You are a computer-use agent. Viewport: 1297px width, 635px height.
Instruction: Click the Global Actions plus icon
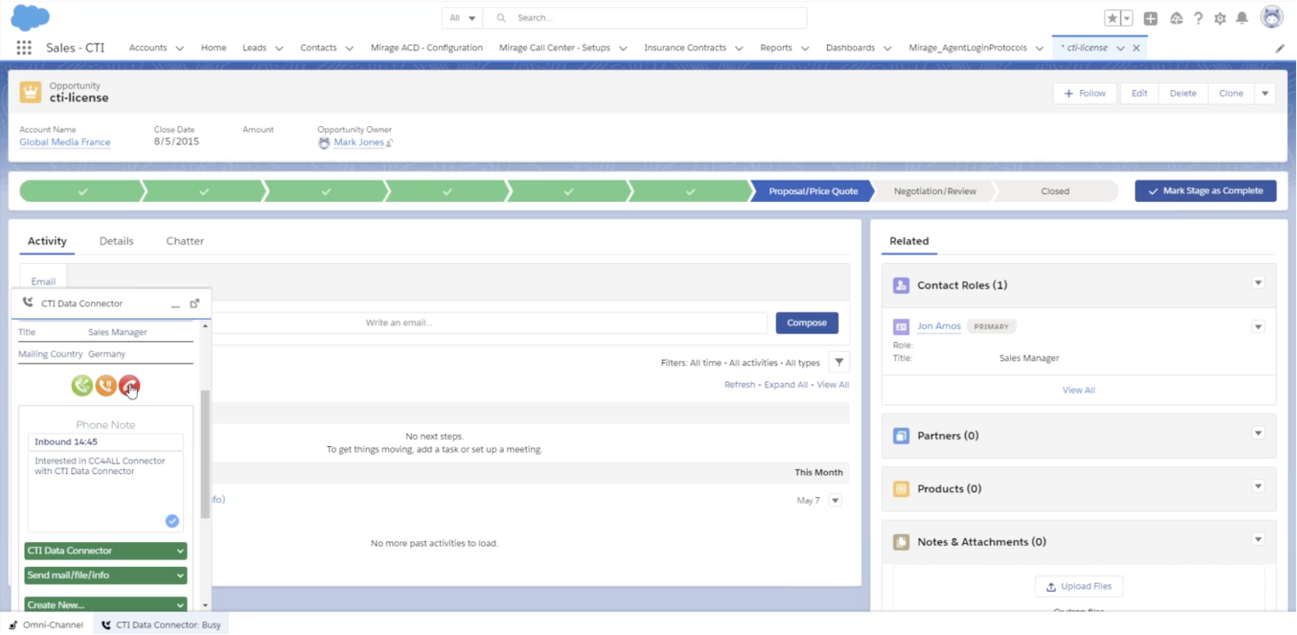pyautogui.click(x=1151, y=18)
